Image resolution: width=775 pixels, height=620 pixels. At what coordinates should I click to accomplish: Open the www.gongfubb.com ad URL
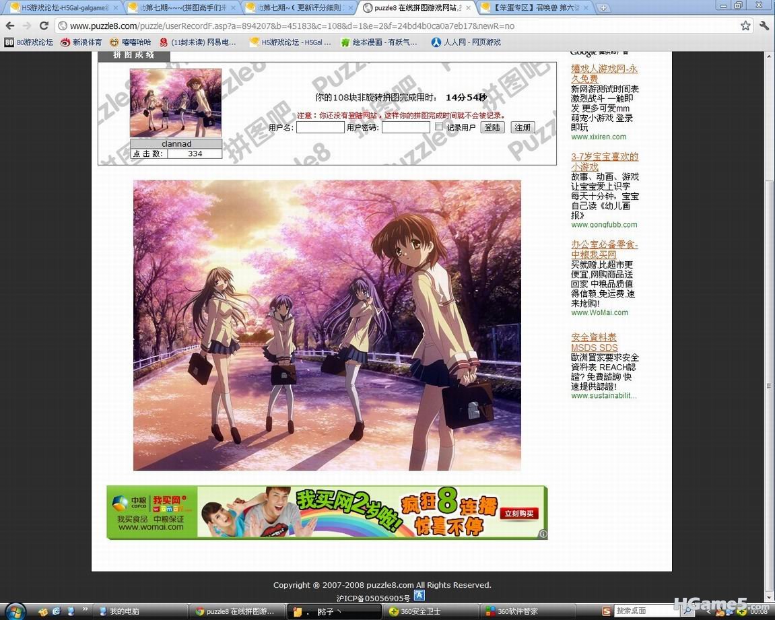pyautogui.click(x=604, y=225)
